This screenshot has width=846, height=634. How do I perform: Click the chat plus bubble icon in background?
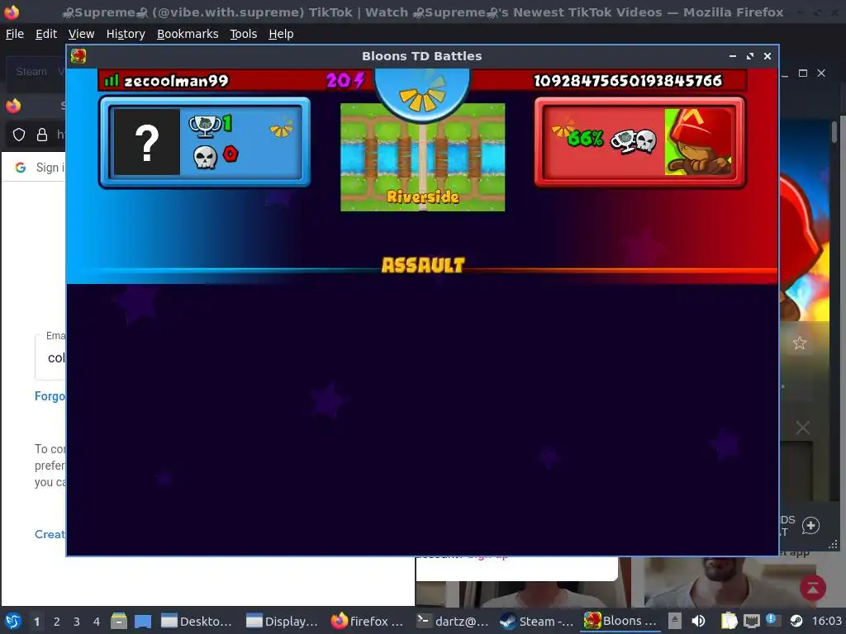coord(810,526)
